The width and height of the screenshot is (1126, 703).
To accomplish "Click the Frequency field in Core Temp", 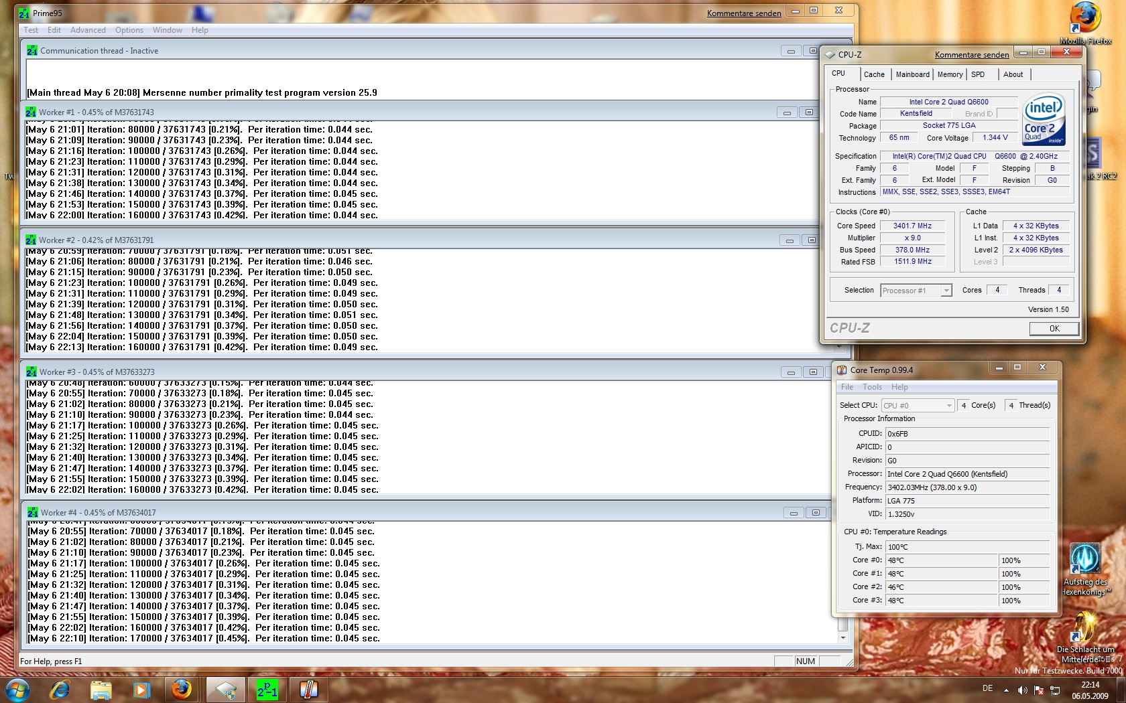I will tap(967, 487).
